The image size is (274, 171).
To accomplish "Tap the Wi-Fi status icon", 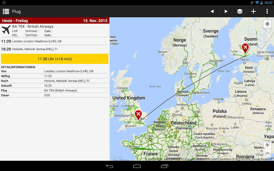I will [x=257, y=3].
